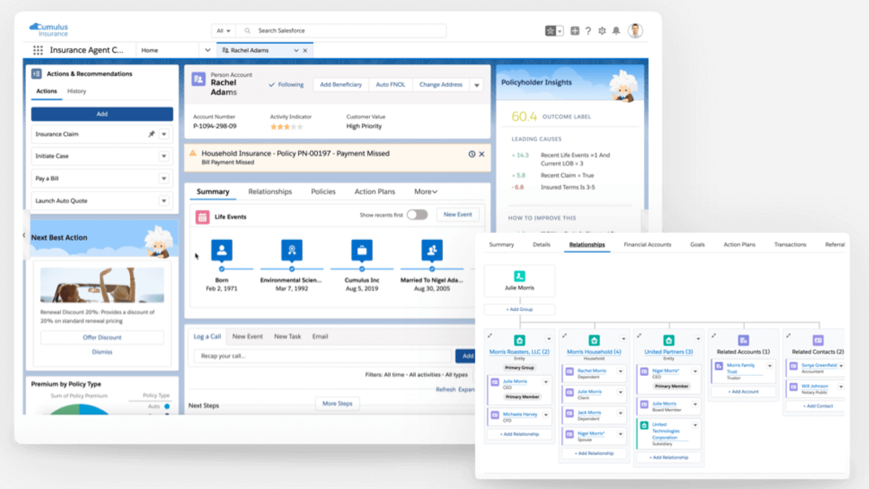Open the App Launcher grid icon

point(38,50)
